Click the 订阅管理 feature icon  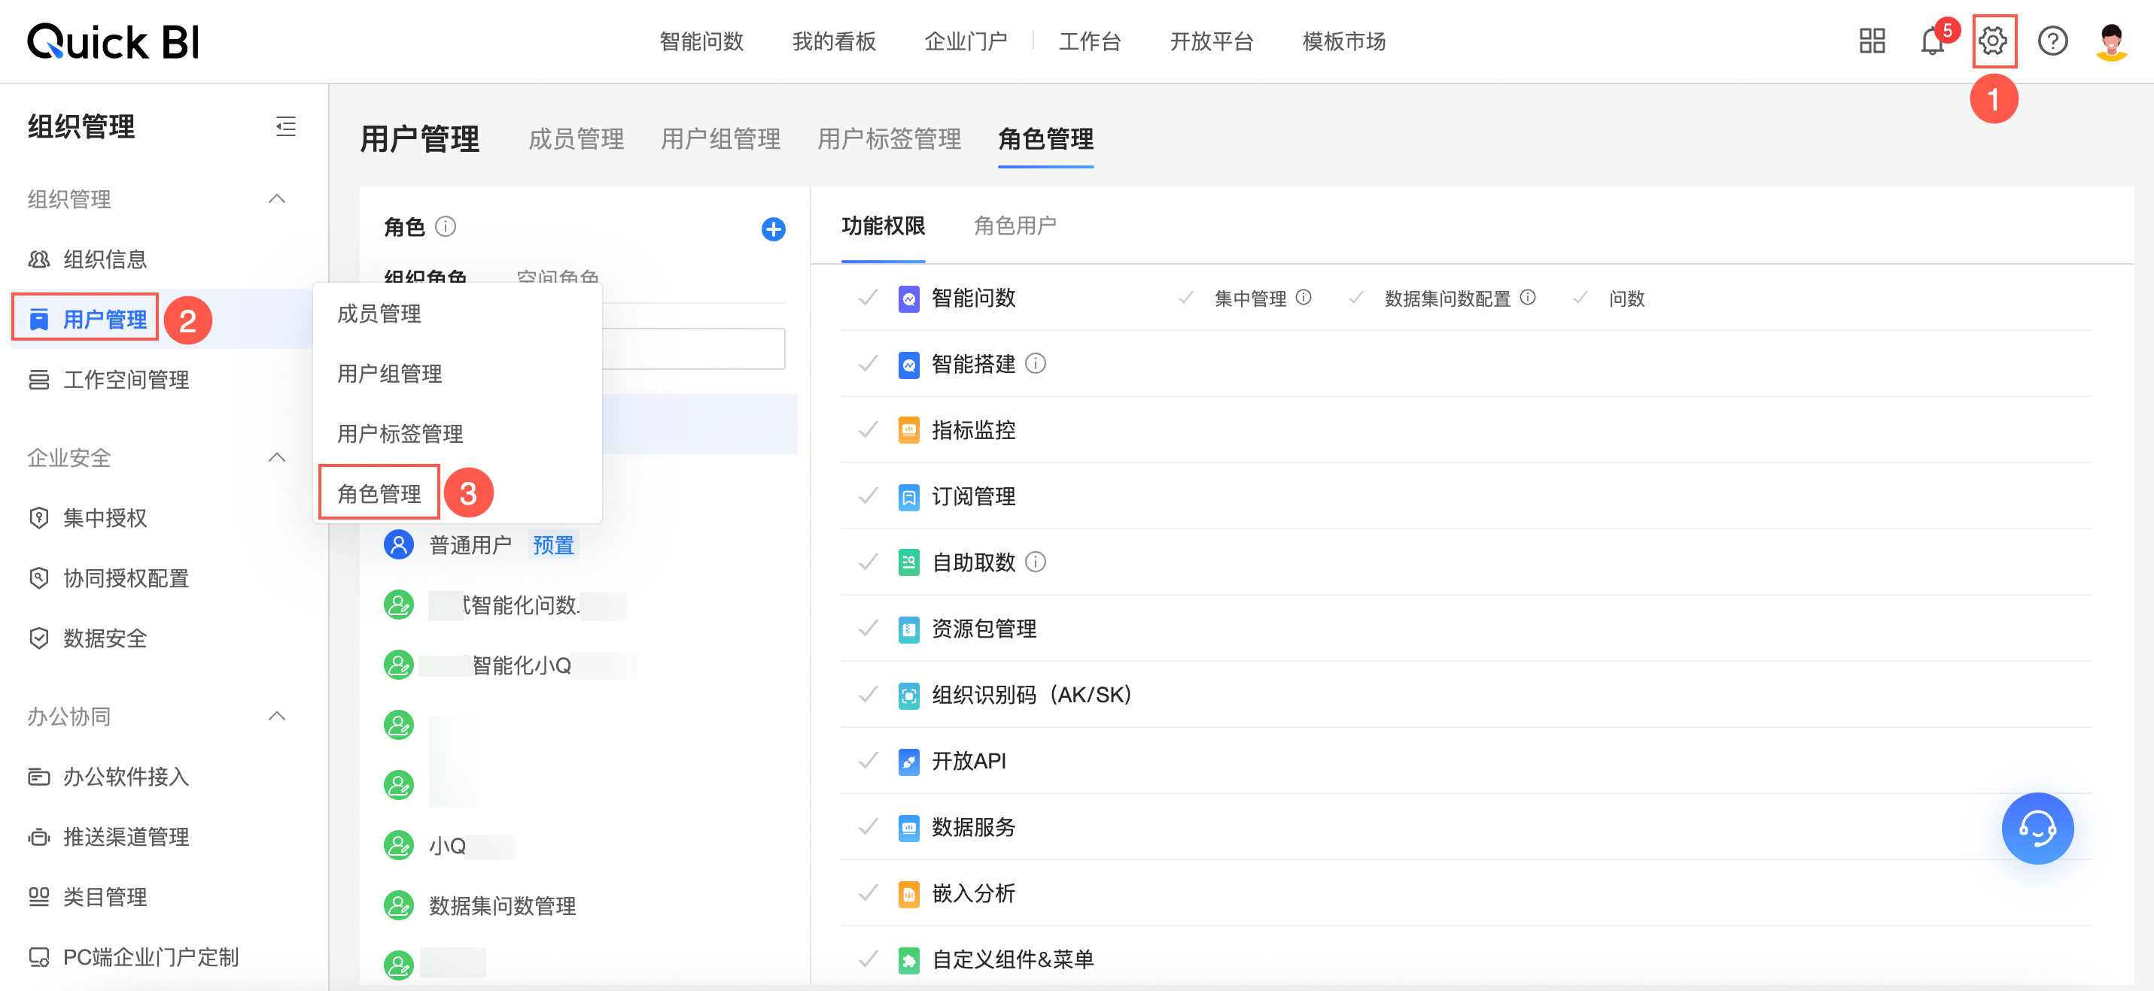909,496
